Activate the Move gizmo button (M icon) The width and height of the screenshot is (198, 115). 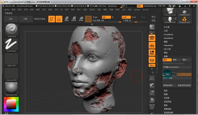point(66,19)
